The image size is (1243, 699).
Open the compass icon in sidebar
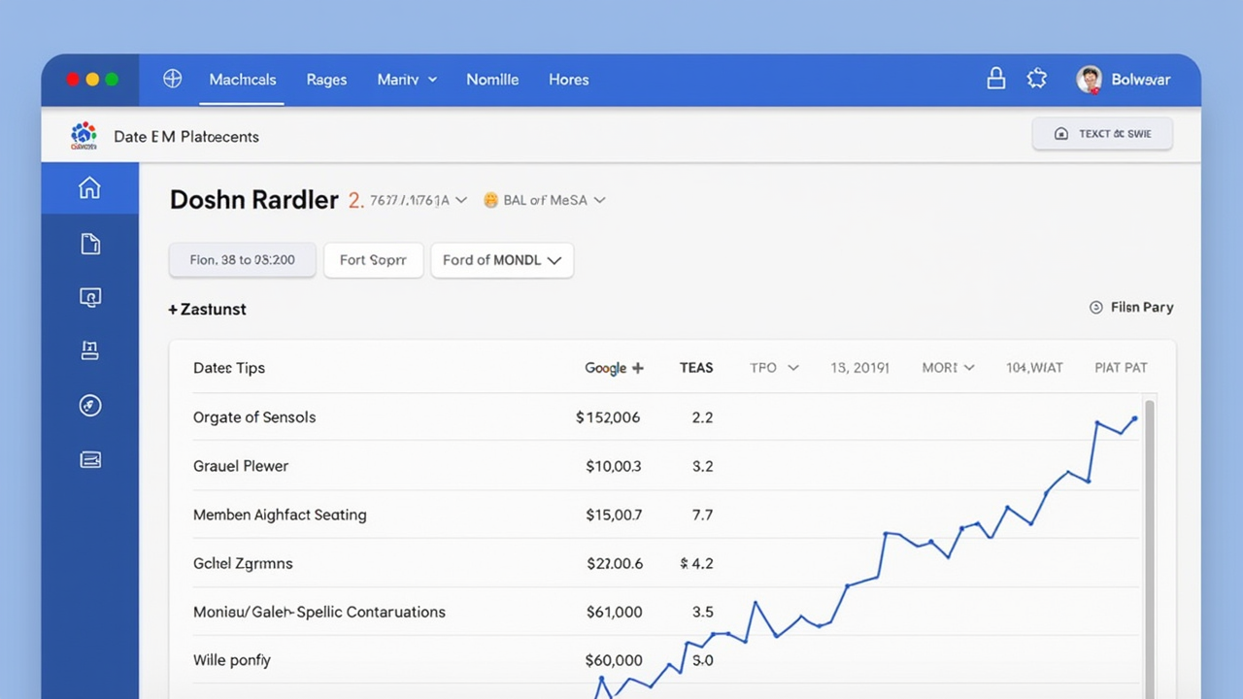[x=90, y=406]
